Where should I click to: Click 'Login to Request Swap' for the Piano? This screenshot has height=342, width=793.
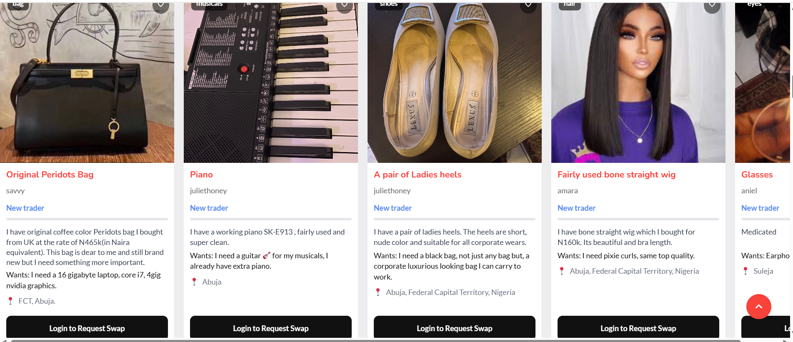270,328
